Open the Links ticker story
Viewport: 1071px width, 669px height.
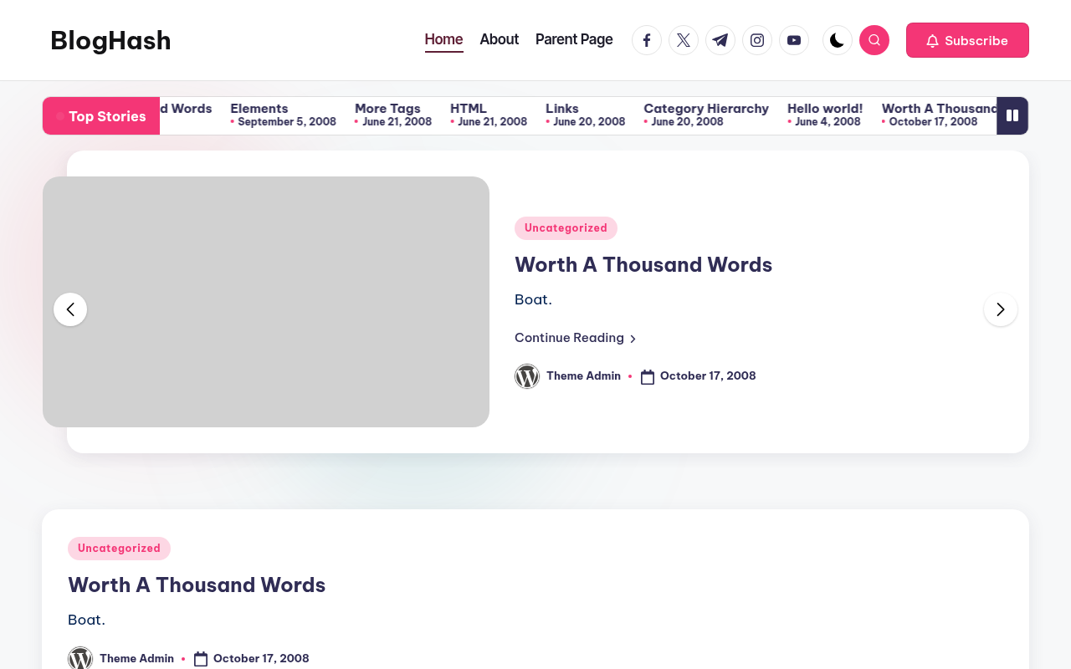click(562, 109)
